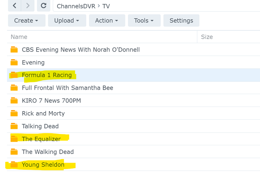
Task: Click the back navigation arrow
Action: [x=15, y=6]
